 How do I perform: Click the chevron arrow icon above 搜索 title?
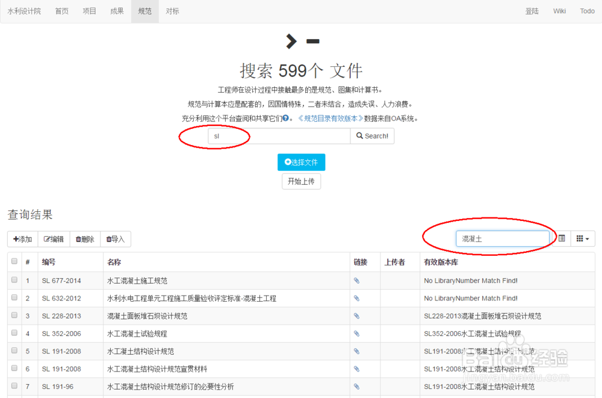291,41
